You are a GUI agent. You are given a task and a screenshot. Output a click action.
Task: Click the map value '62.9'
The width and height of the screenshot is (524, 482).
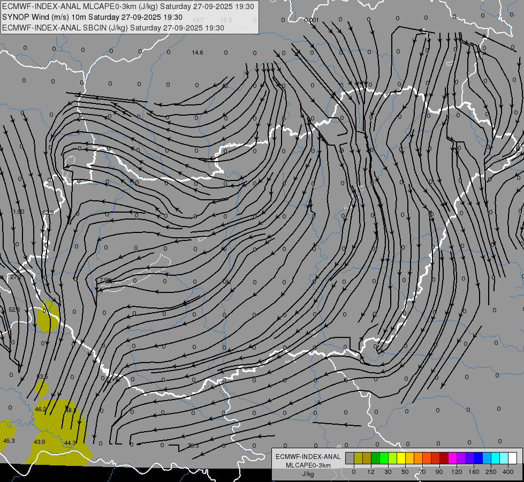[x=48, y=213]
